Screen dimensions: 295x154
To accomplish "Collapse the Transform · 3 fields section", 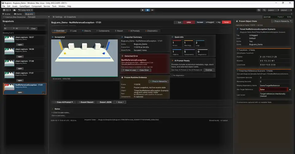I will click(246, 50).
